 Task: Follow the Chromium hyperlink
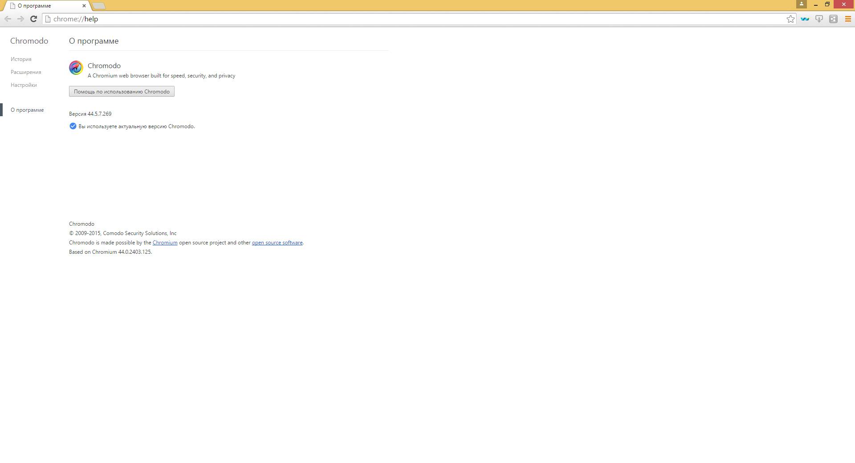point(165,243)
